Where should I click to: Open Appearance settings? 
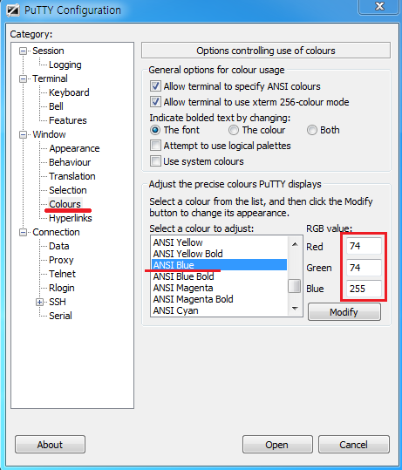tap(74, 148)
